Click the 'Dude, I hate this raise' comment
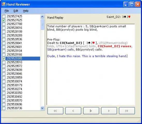 87,56
